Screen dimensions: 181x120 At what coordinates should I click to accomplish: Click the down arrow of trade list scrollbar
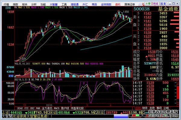[178, 104]
